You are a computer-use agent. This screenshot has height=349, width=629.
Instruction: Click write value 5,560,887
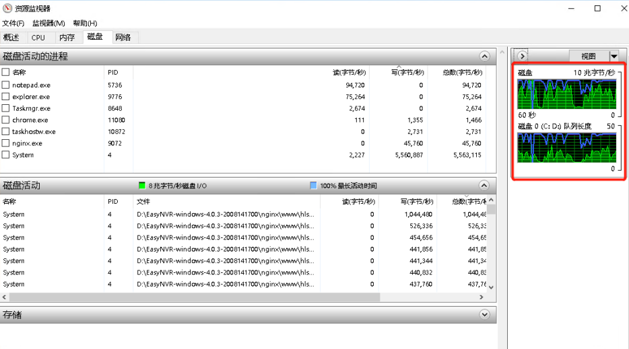pyautogui.click(x=409, y=155)
